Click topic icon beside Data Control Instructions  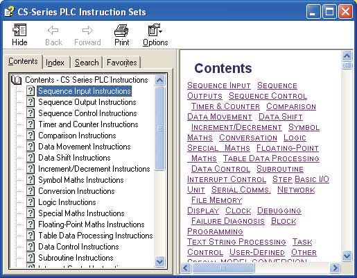pyautogui.click(x=31, y=247)
